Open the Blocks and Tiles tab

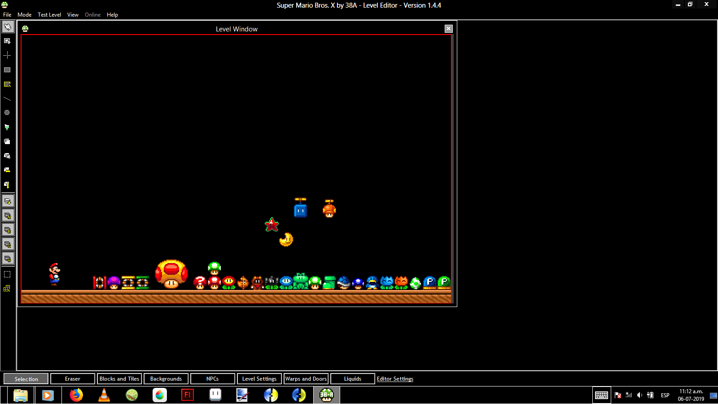[x=119, y=379]
